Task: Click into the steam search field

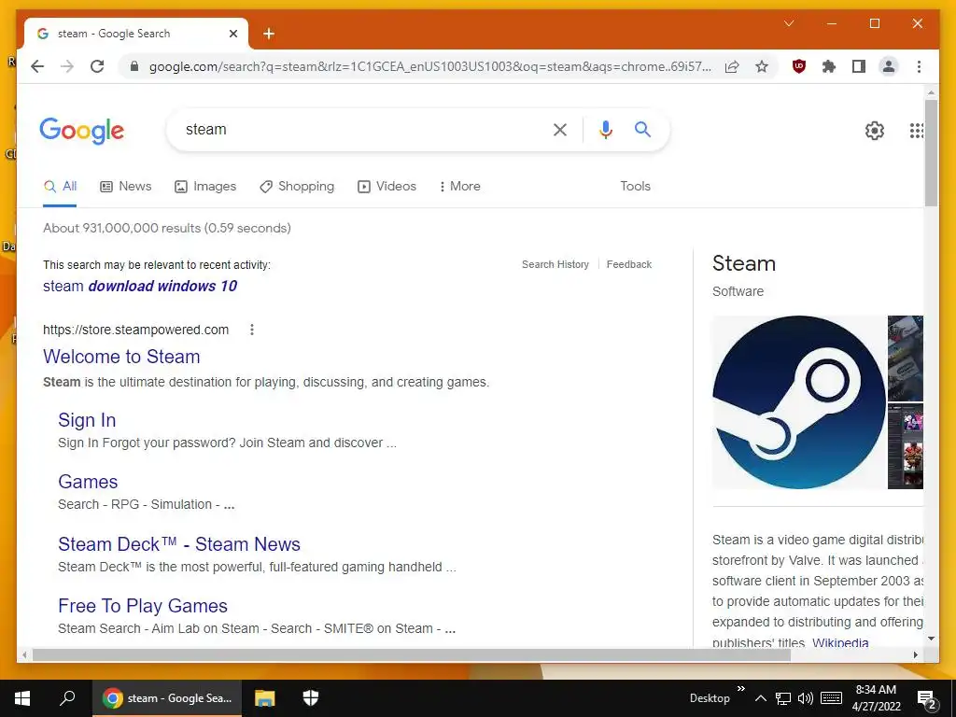Action: click(359, 129)
